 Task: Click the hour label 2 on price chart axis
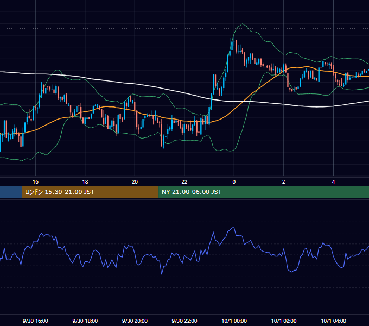coord(284,182)
